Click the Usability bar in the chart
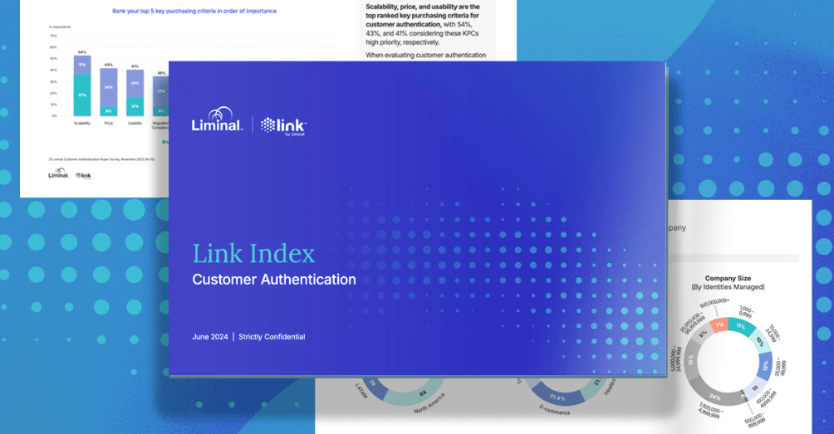Viewport: 834px width, 434px height. coord(135,92)
